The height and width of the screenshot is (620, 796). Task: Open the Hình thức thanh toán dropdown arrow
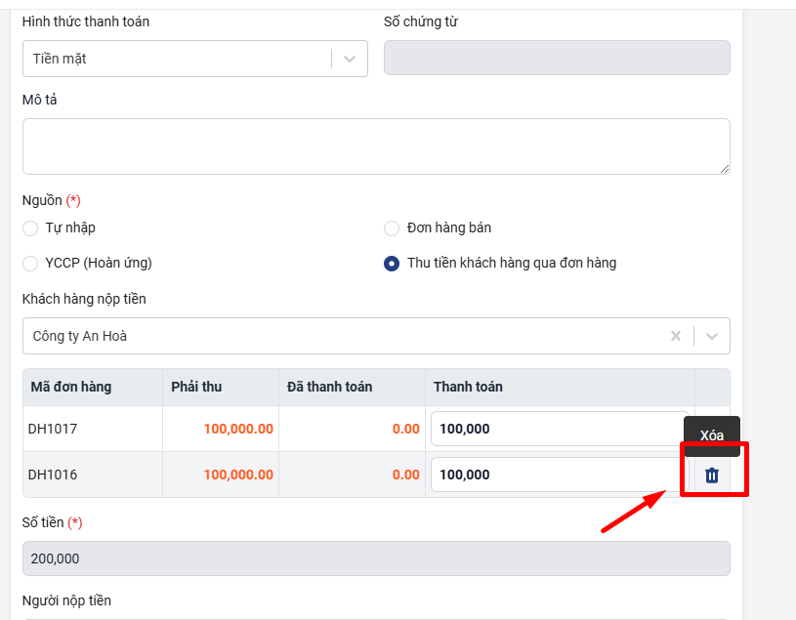pos(350,59)
